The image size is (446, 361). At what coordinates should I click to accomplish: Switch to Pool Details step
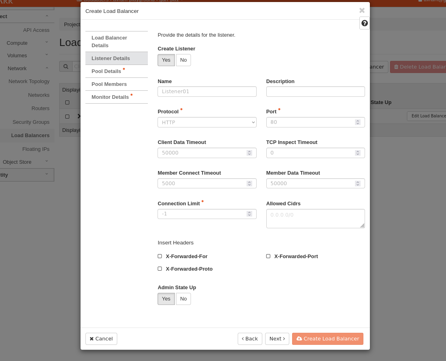click(106, 71)
